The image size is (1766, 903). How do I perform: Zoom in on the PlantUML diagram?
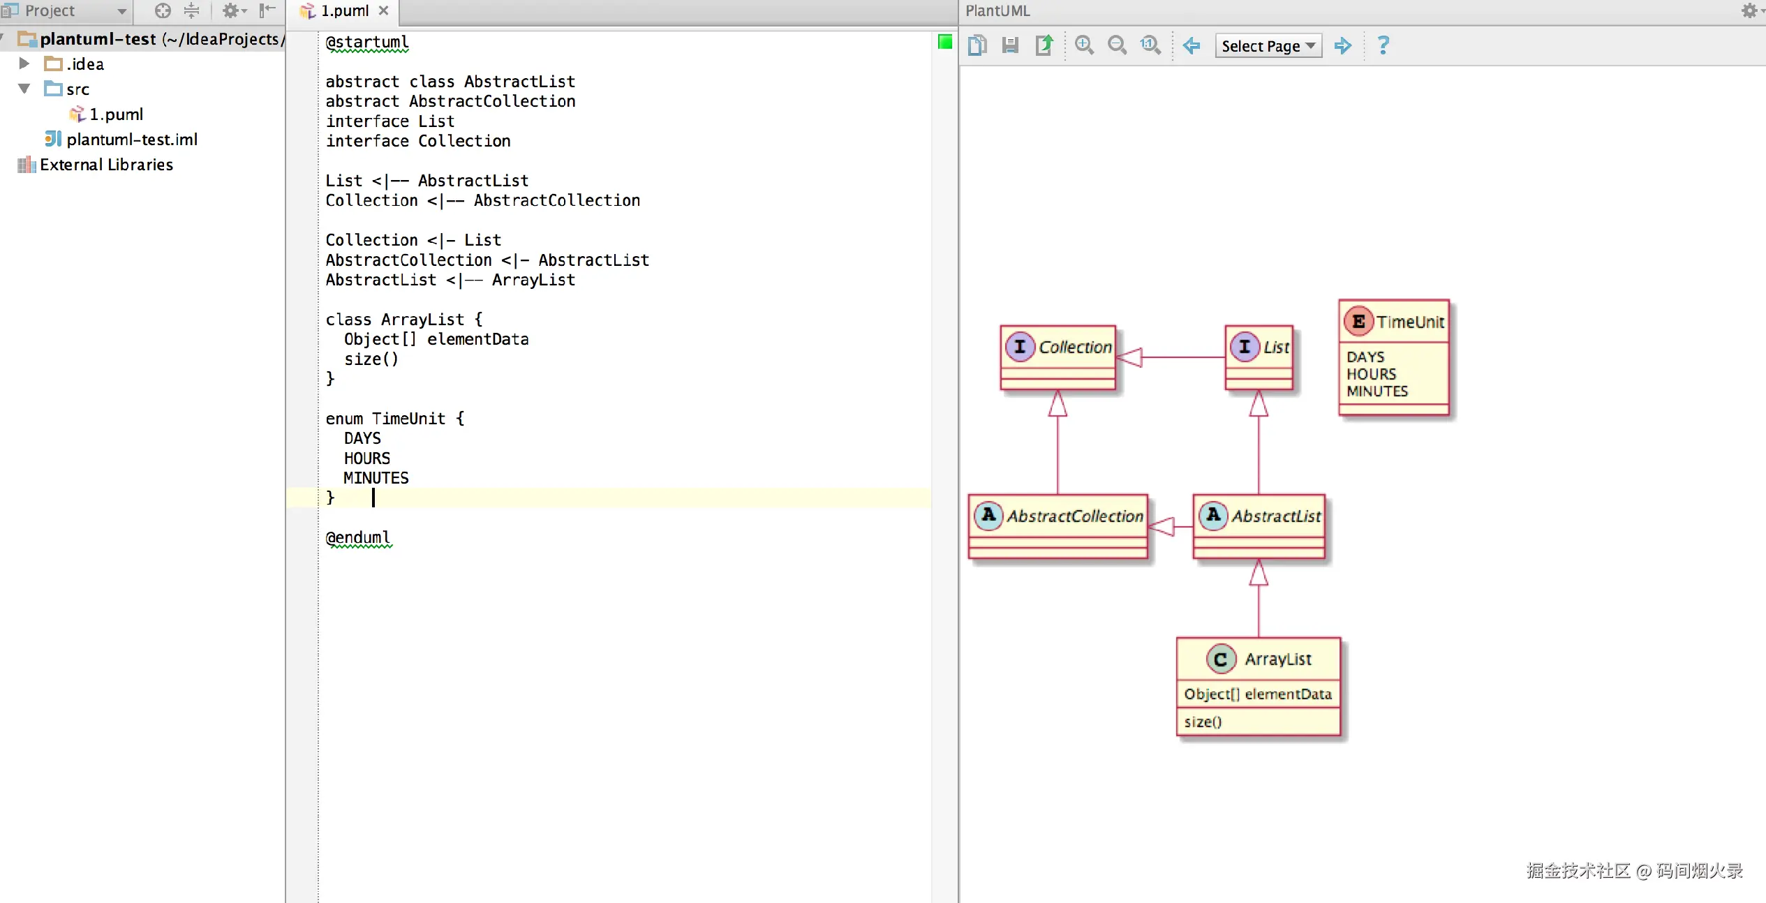(x=1084, y=46)
